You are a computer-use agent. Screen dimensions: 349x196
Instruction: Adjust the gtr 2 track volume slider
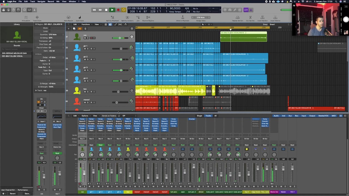coord(121,59)
